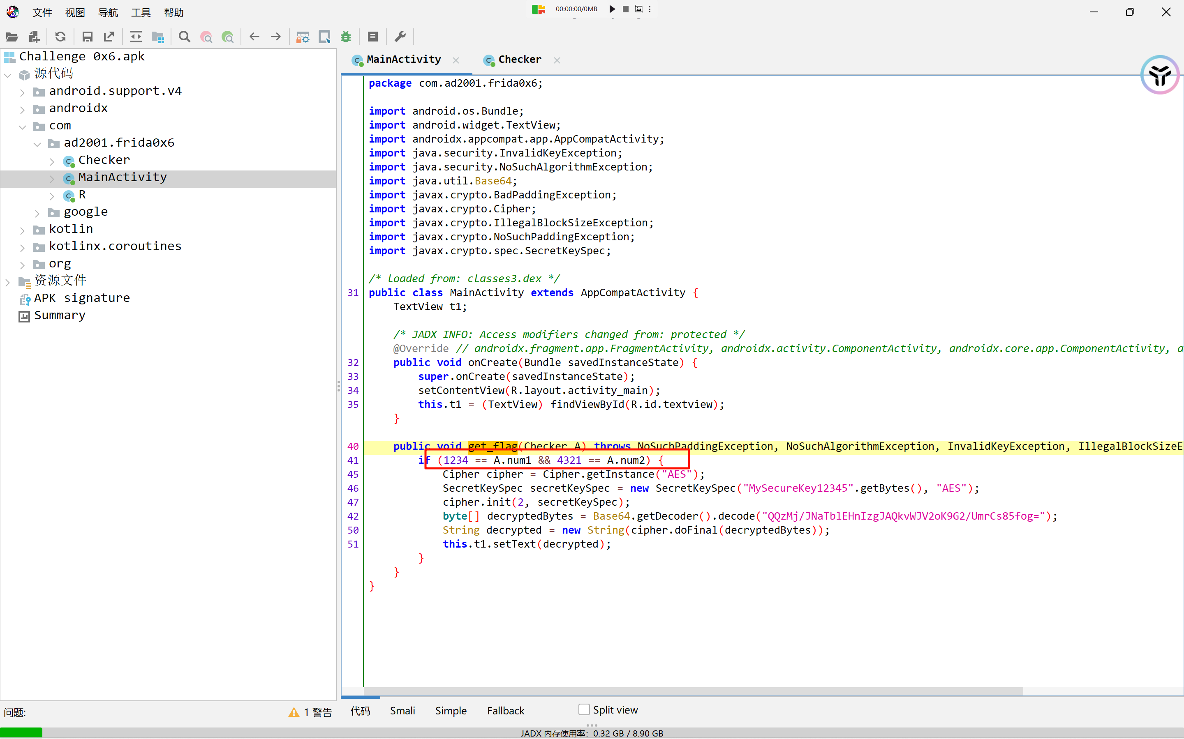Expand the Checker class node
Image resolution: width=1184 pixels, height=739 pixels.
pos(52,161)
